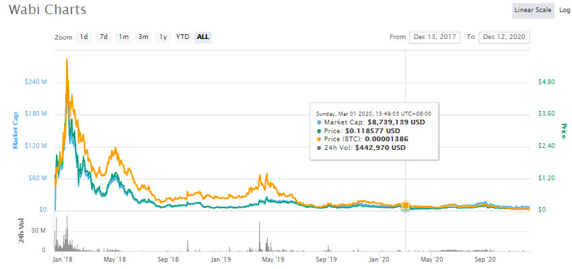Click the Sep '19 date label
This screenshot has height=269, width=572.
[x=326, y=260]
